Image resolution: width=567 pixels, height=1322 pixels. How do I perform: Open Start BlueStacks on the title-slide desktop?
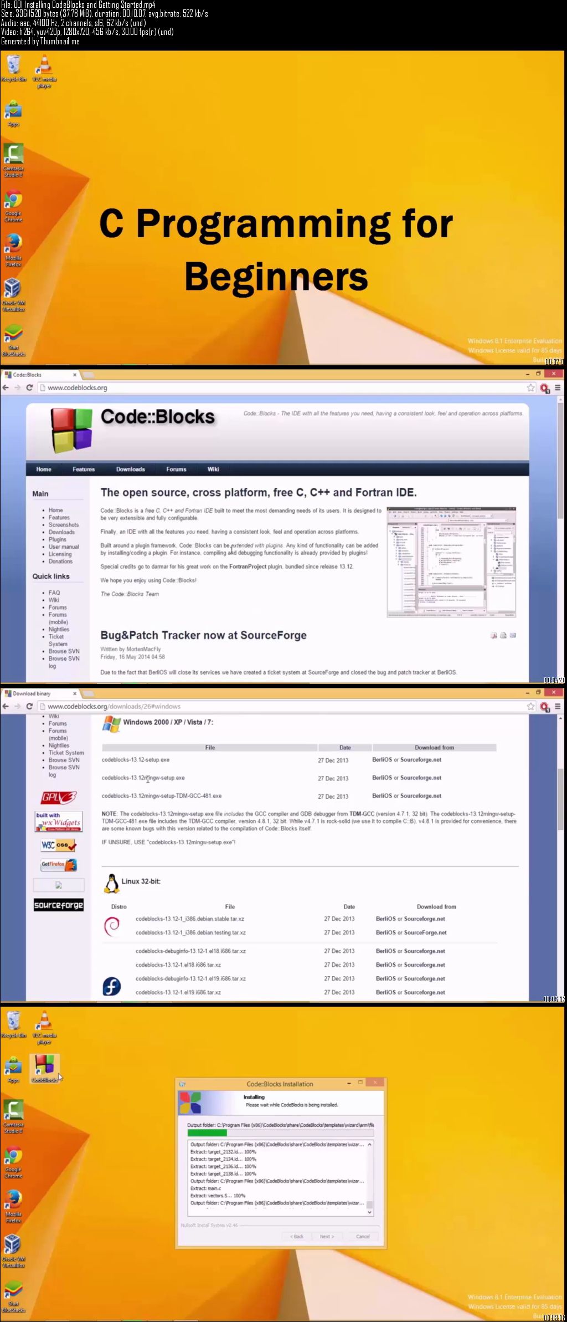click(x=13, y=341)
